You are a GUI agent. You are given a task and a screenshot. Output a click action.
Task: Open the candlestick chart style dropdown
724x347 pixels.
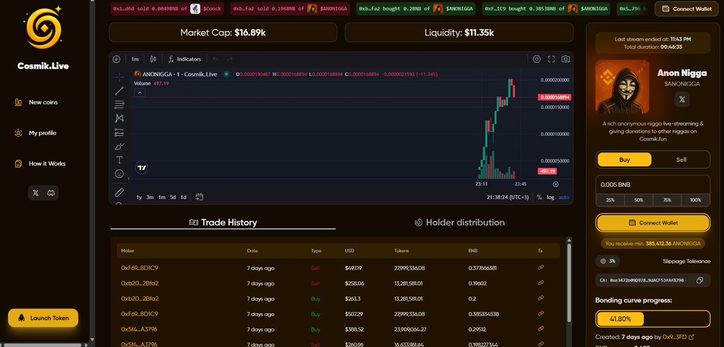[x=153, y=59]
